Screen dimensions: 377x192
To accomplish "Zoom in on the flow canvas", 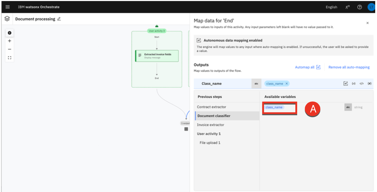I will pos(10,41).
